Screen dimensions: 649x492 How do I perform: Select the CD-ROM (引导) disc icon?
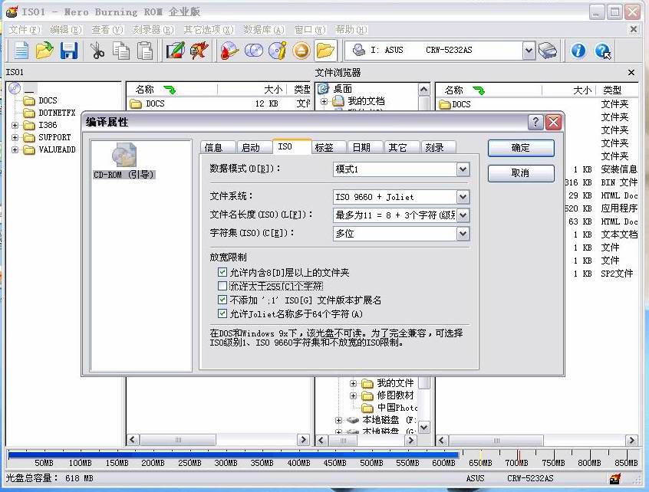tap(124, 161)
